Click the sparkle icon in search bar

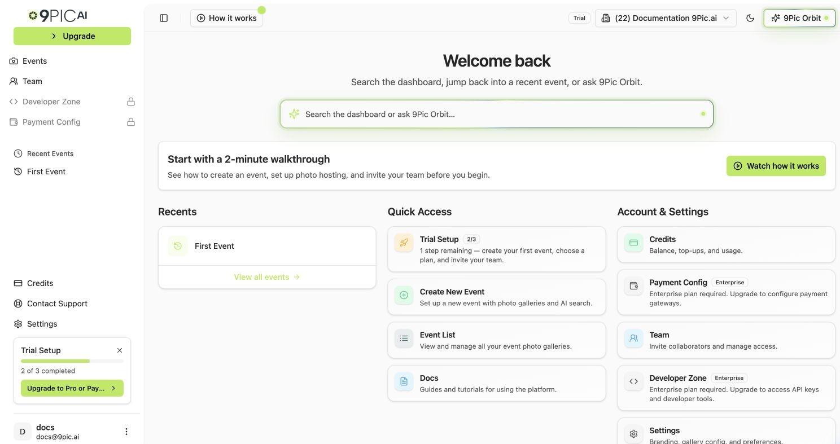[294, 114]
